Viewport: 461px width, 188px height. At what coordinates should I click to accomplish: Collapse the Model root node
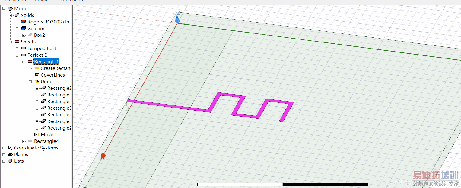[x=4, y=8]
